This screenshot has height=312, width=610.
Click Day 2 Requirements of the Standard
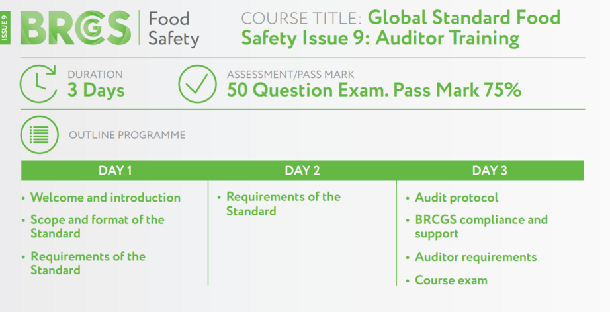283,204
